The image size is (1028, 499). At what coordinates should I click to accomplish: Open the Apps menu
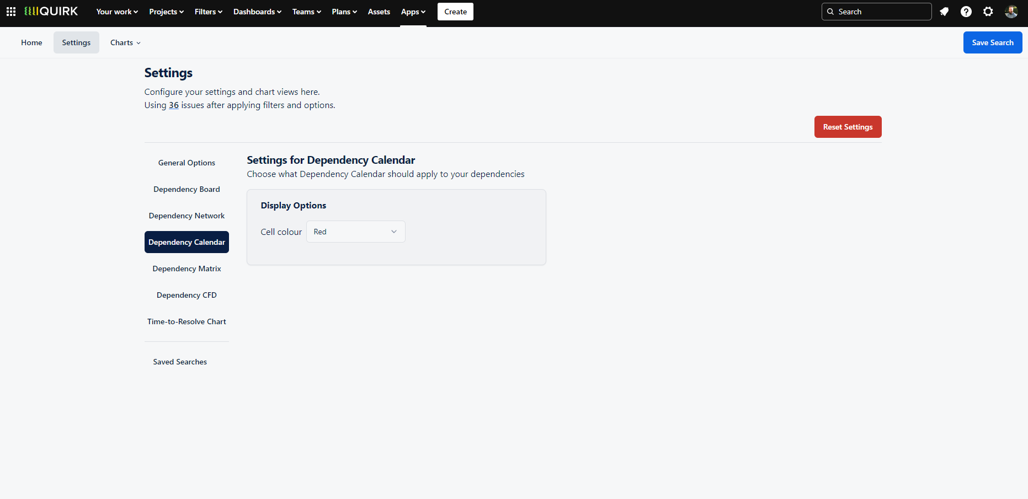tap(413, 12)
